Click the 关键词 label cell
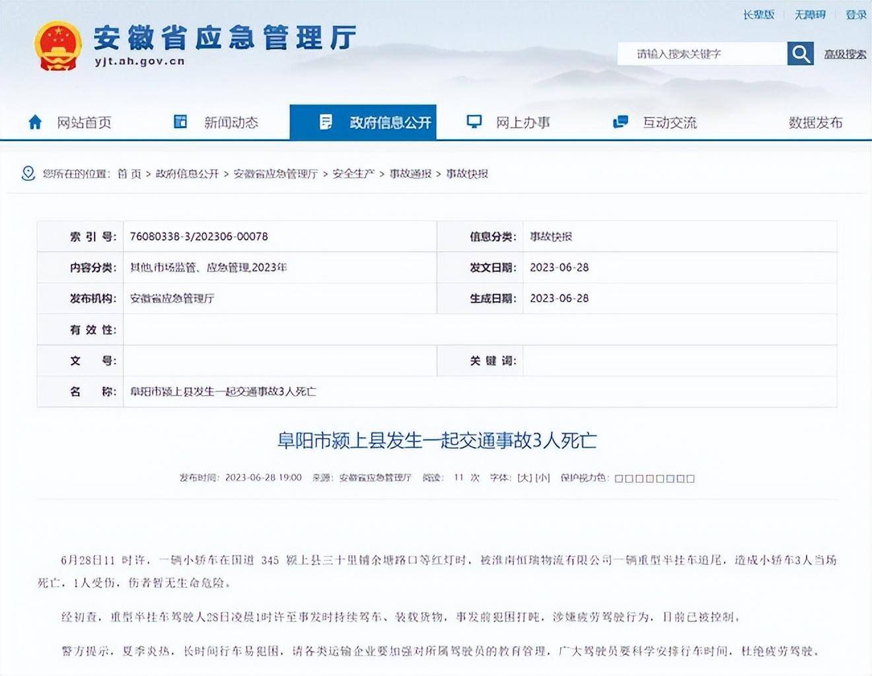 480,360
